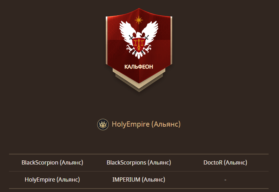Viewport: 279px width, 192px height.
Task: Open the DoctoR (Альянс) entry
Action: coord(225,162)
